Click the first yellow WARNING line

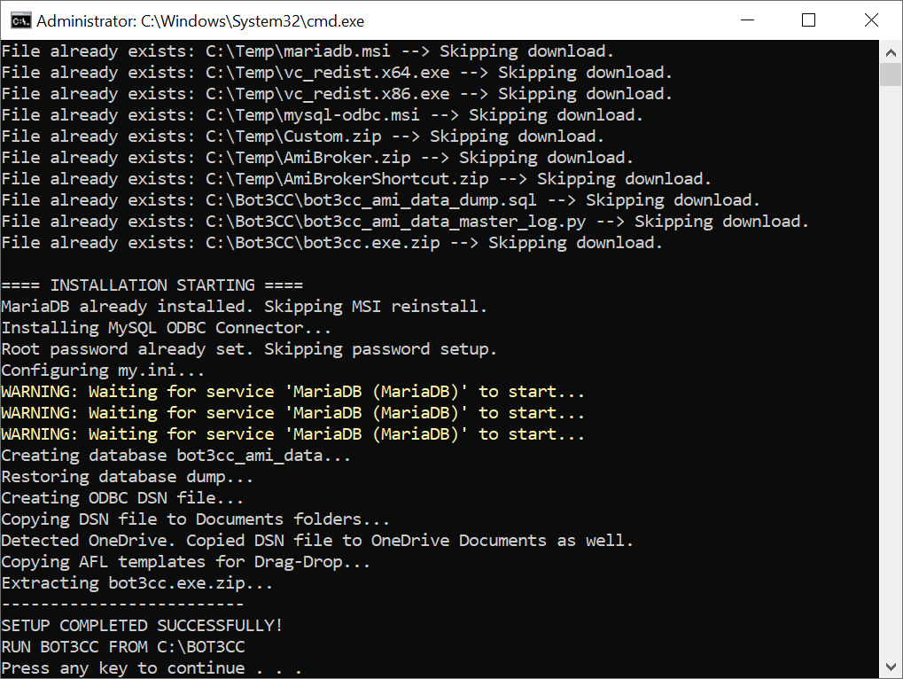click(x=292, y=392)
